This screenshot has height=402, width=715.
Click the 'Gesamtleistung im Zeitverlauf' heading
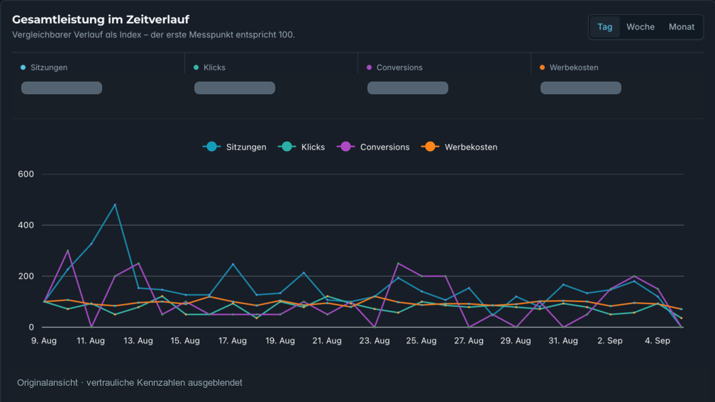(100, 20)
